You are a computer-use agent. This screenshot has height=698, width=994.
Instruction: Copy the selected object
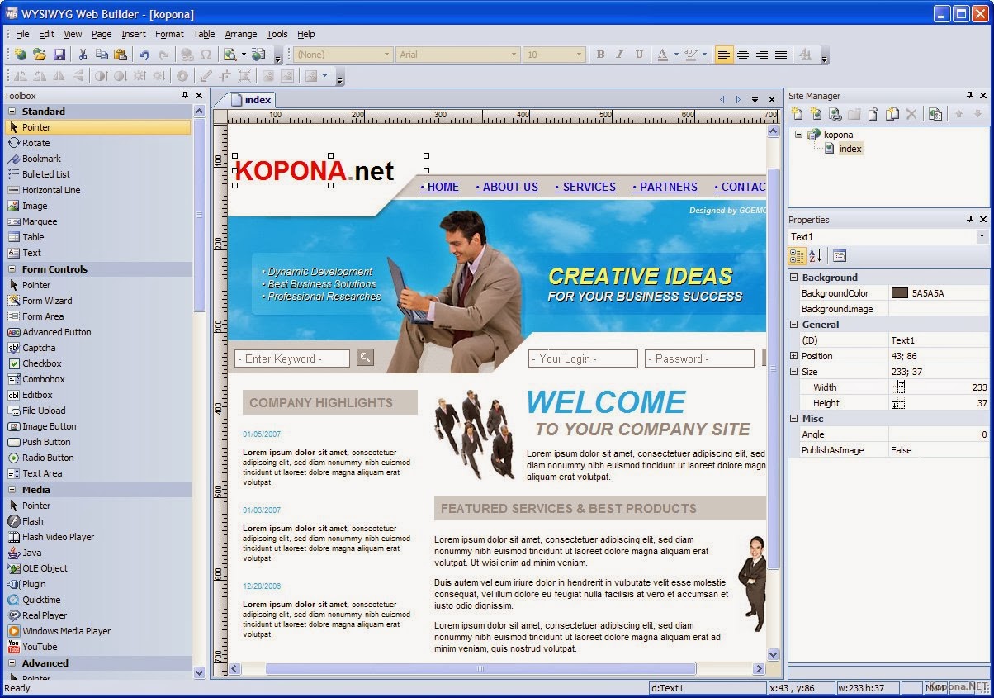[x=102, y=55]
